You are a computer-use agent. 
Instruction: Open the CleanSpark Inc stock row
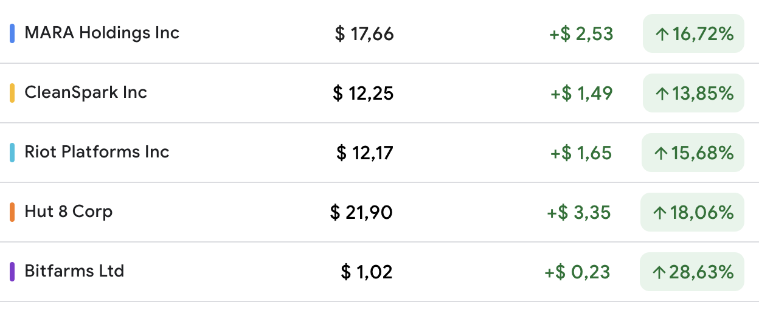[x=86, y=92]
